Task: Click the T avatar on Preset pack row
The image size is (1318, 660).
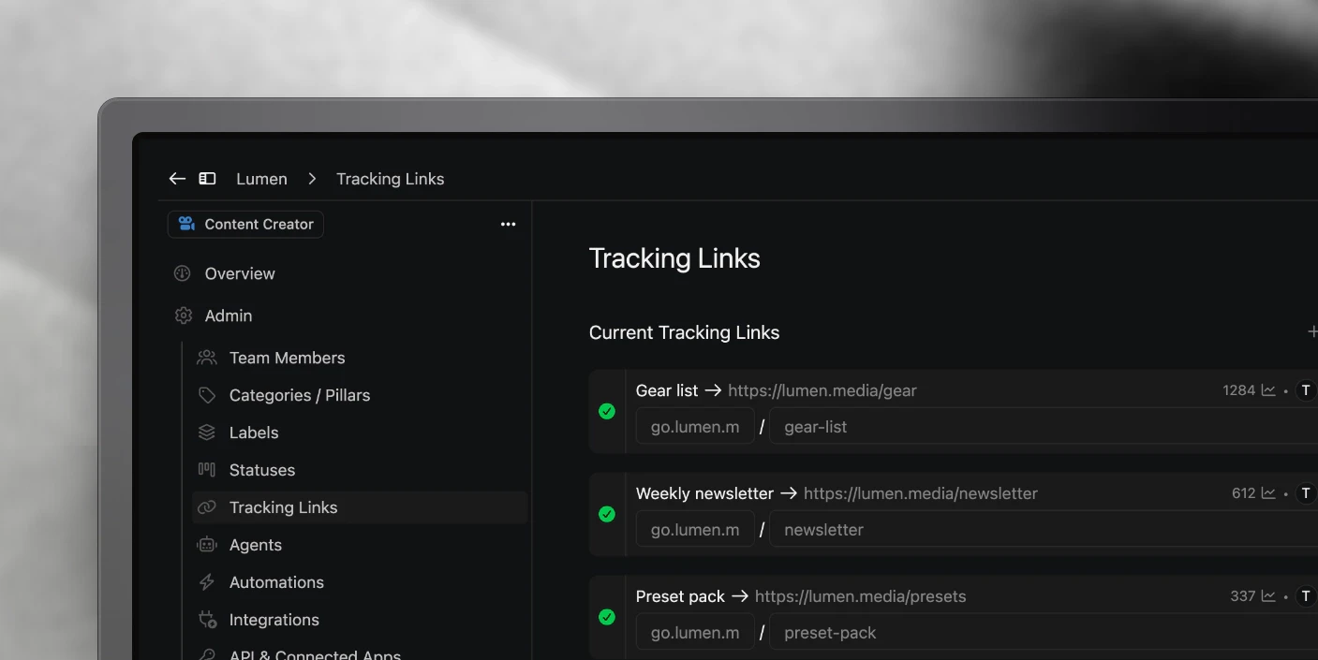Action: coord(1306,596)
